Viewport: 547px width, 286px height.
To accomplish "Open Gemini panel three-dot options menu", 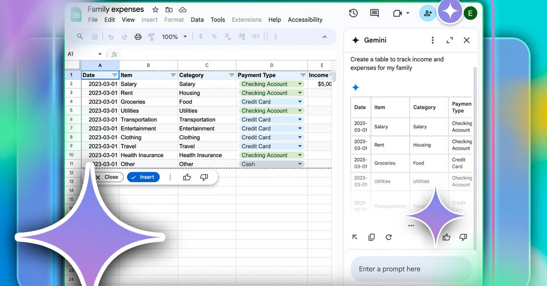I will [433, 40].
